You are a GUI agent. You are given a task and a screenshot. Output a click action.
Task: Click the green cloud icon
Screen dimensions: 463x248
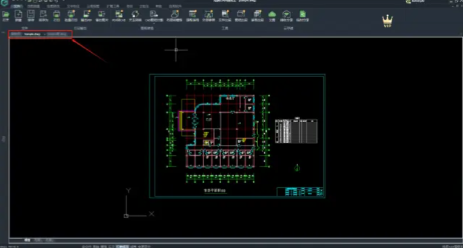pos(271,13)
